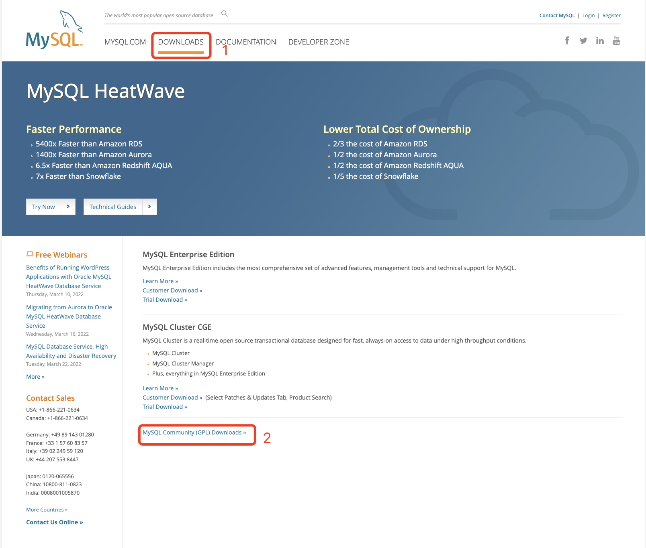Open the DOCUMENTATION tab
The width and height of the screenshot is (646, 548).
pos(246,42)
